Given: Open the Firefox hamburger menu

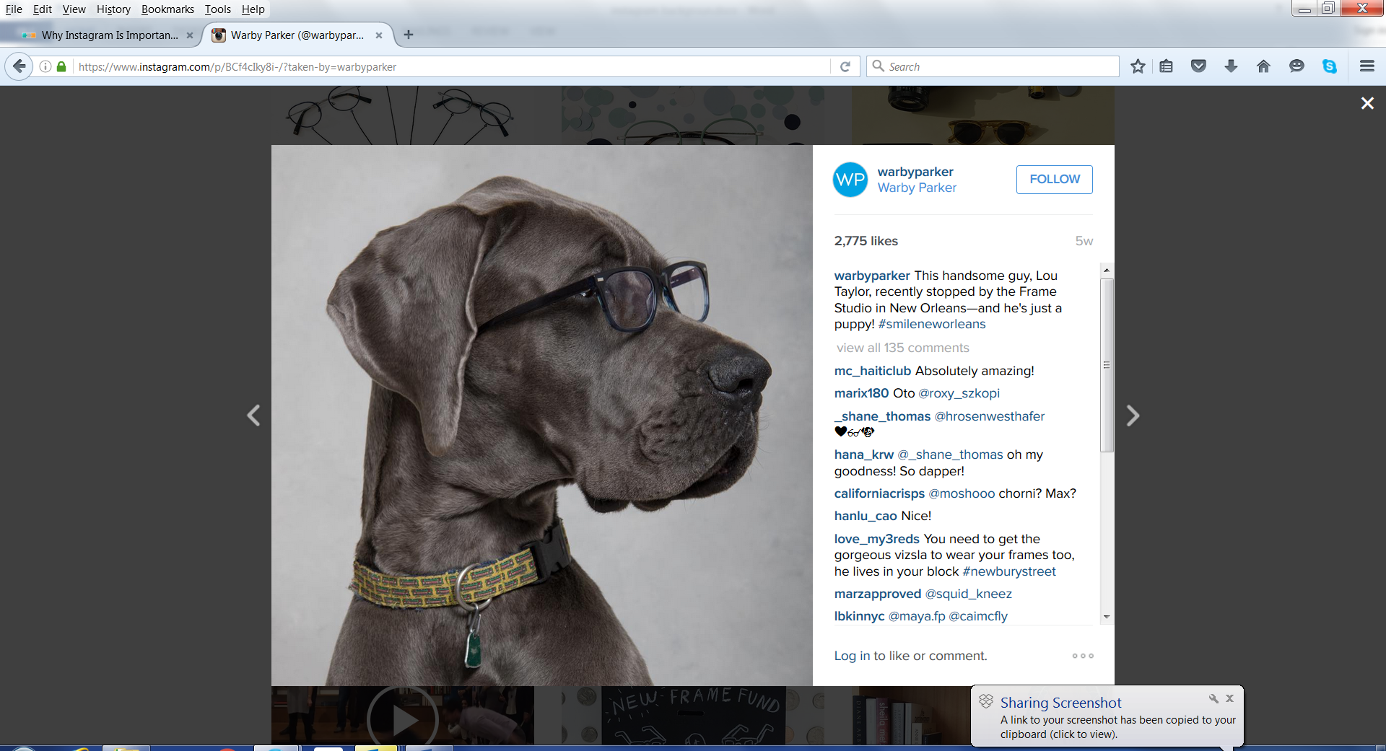Looking at the screenshot, I should (x=1367, y=66).
